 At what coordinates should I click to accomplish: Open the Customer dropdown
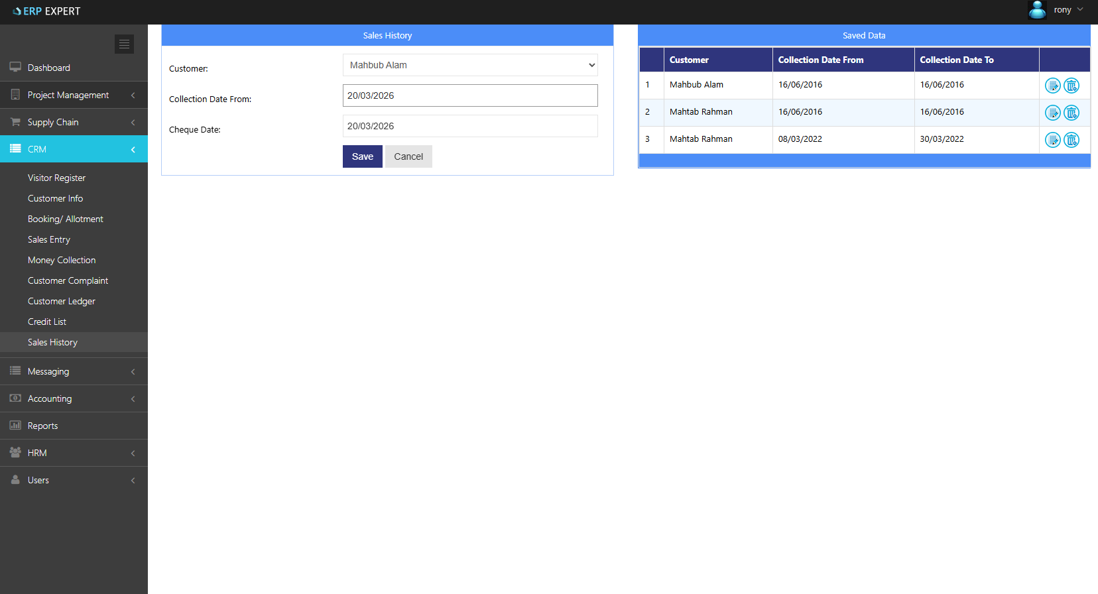[470, 65]
